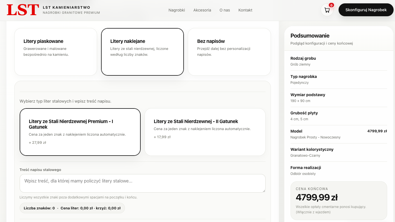This screenshot has width=395, height=222.
Task: Click the Model price 4799,99 zł
Action: 377,131
